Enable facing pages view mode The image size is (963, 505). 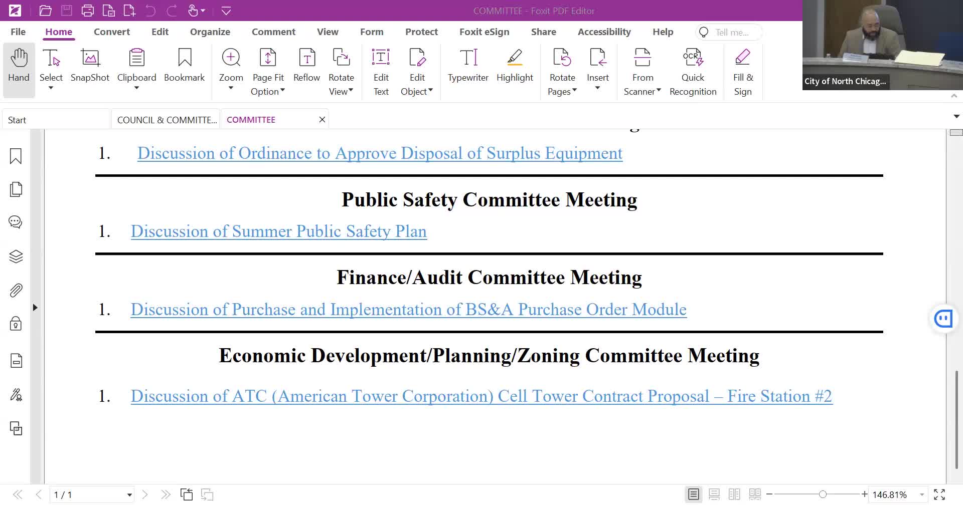(x=734, y=494)
